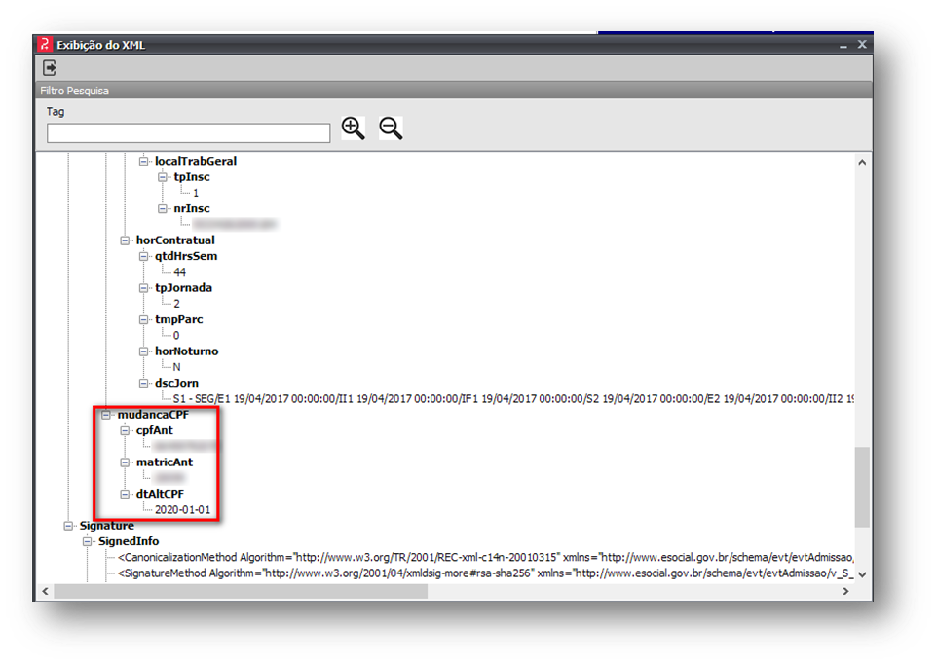Screen dimensions: 937x665
Task: Click the Filtro Pesquisa section header
Action: click(454, 91)
